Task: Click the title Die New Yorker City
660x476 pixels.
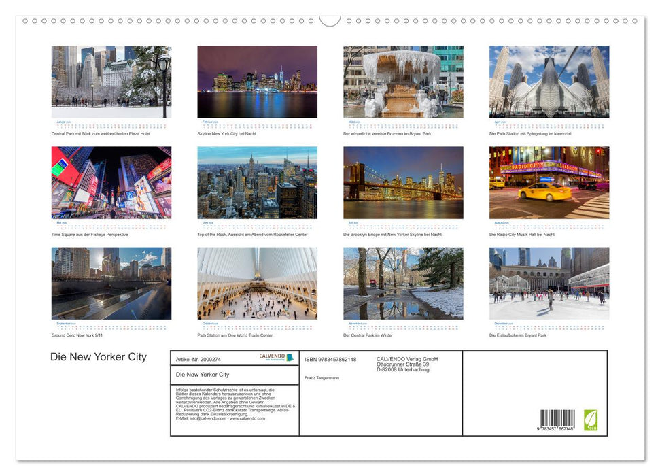Action: click(x=97, y=357)
